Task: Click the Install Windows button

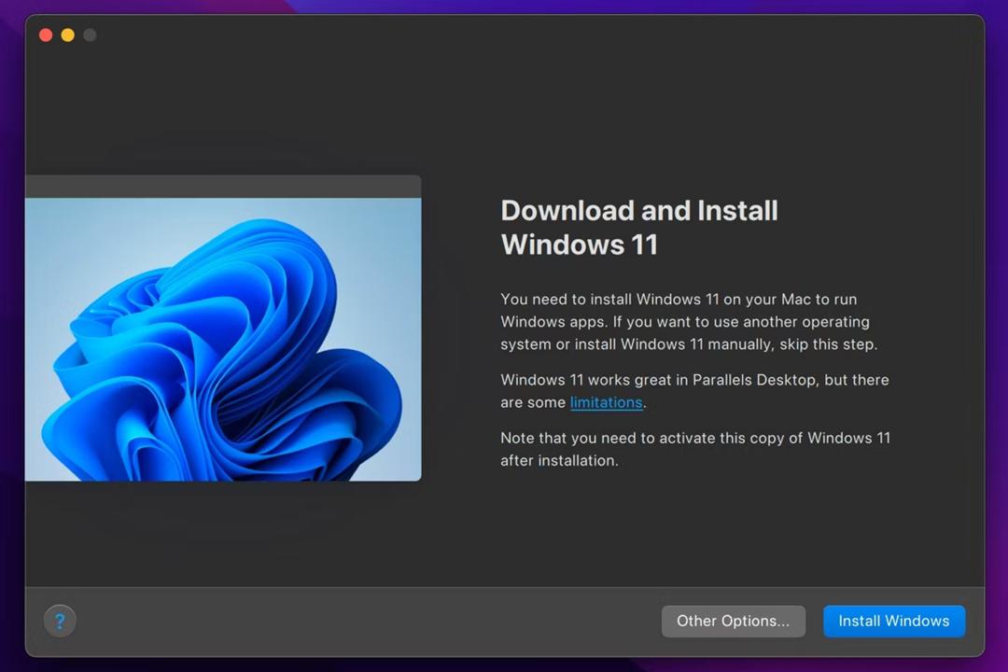Action: [x=893, y=622]
